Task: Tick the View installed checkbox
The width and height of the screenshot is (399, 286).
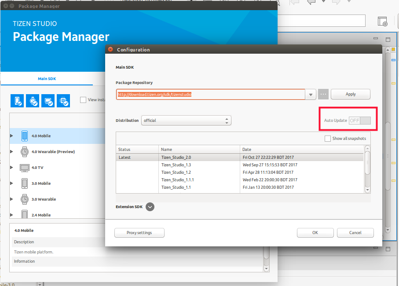Action: (x=83, y=100)
